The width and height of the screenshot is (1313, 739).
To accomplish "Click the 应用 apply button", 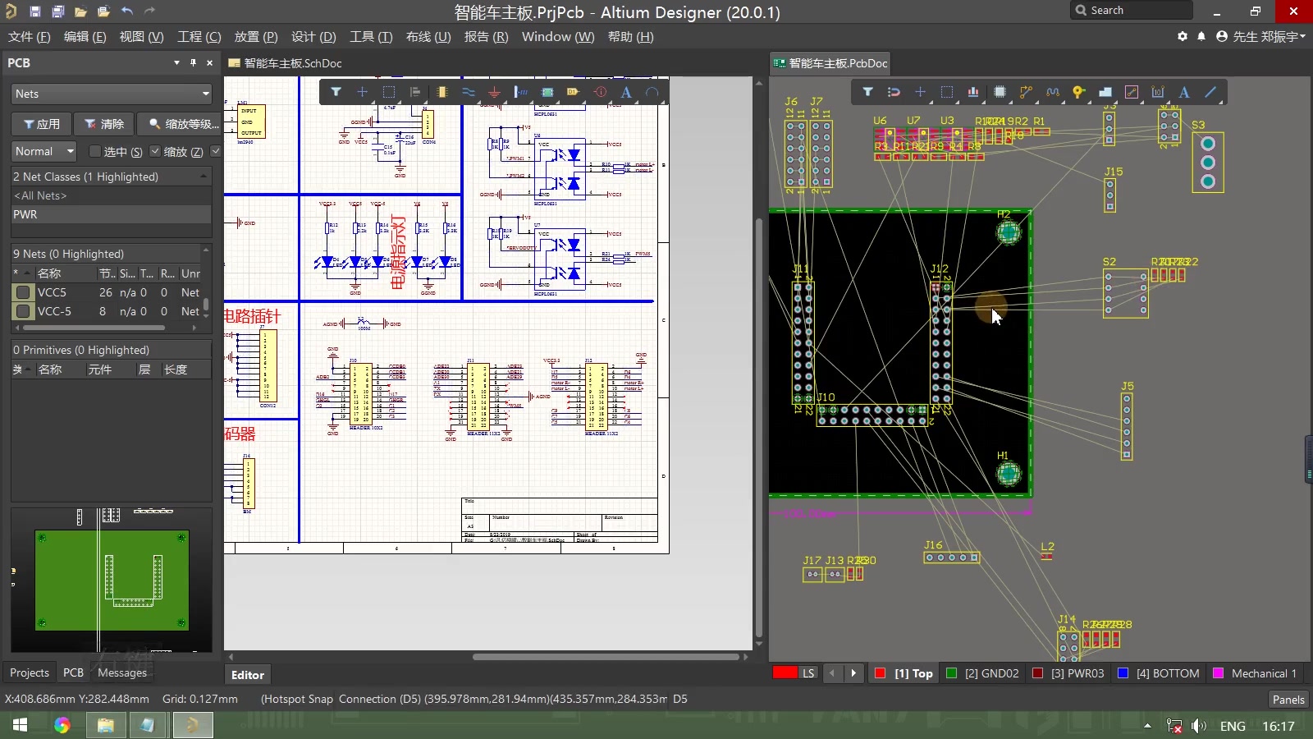I will click(x=41, y=124).
